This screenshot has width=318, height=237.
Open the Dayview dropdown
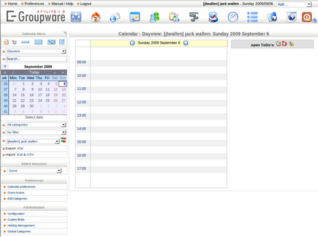click(x=36, y=51)
